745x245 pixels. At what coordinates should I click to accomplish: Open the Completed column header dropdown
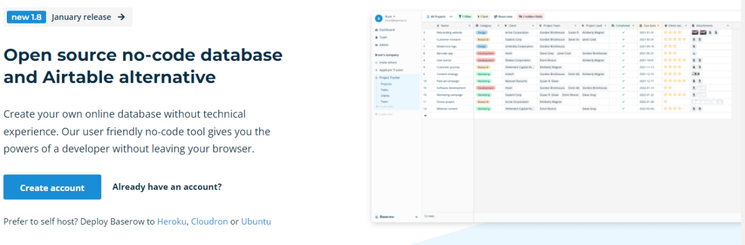(x=633, y=25)
